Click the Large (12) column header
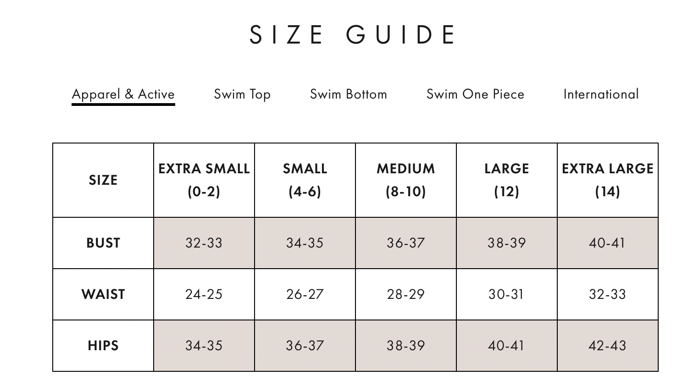 click(x=507, y=180)
